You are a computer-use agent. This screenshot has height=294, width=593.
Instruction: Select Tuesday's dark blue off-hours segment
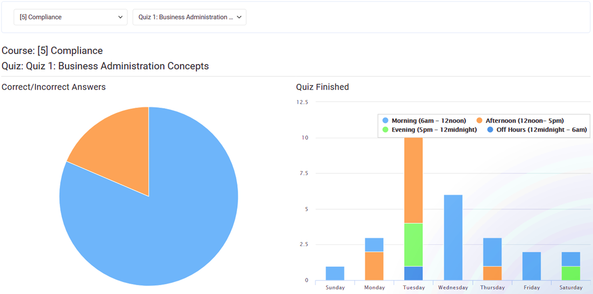point(413,273)
